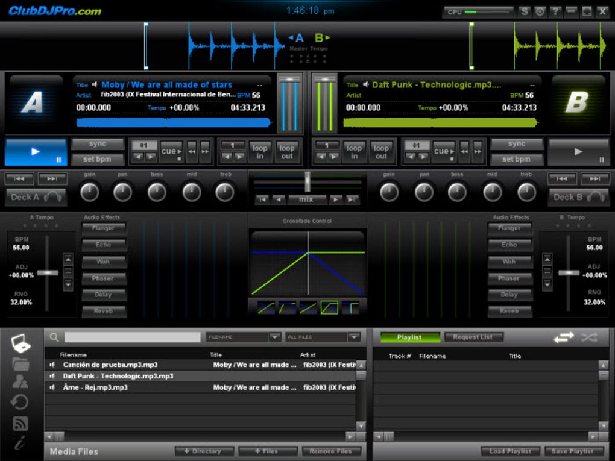Sort files by Filename column header
Viewport: 615px width, 461px height.
click(74, 355)
